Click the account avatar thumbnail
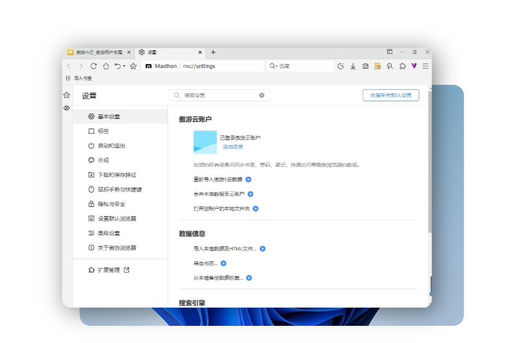The image size is (515, 343). click(x=205, y=142)
